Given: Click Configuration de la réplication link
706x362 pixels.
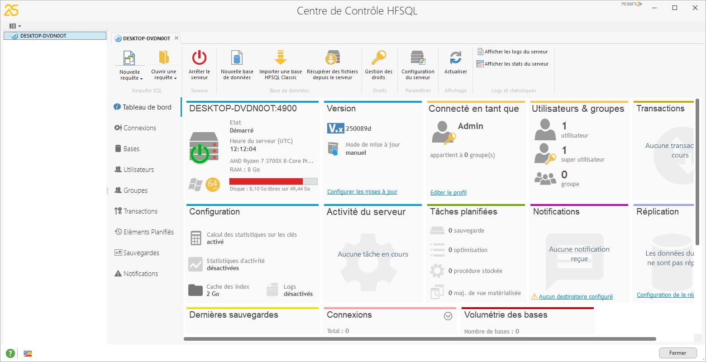Looking at the screenshot, I should [665, 295].
